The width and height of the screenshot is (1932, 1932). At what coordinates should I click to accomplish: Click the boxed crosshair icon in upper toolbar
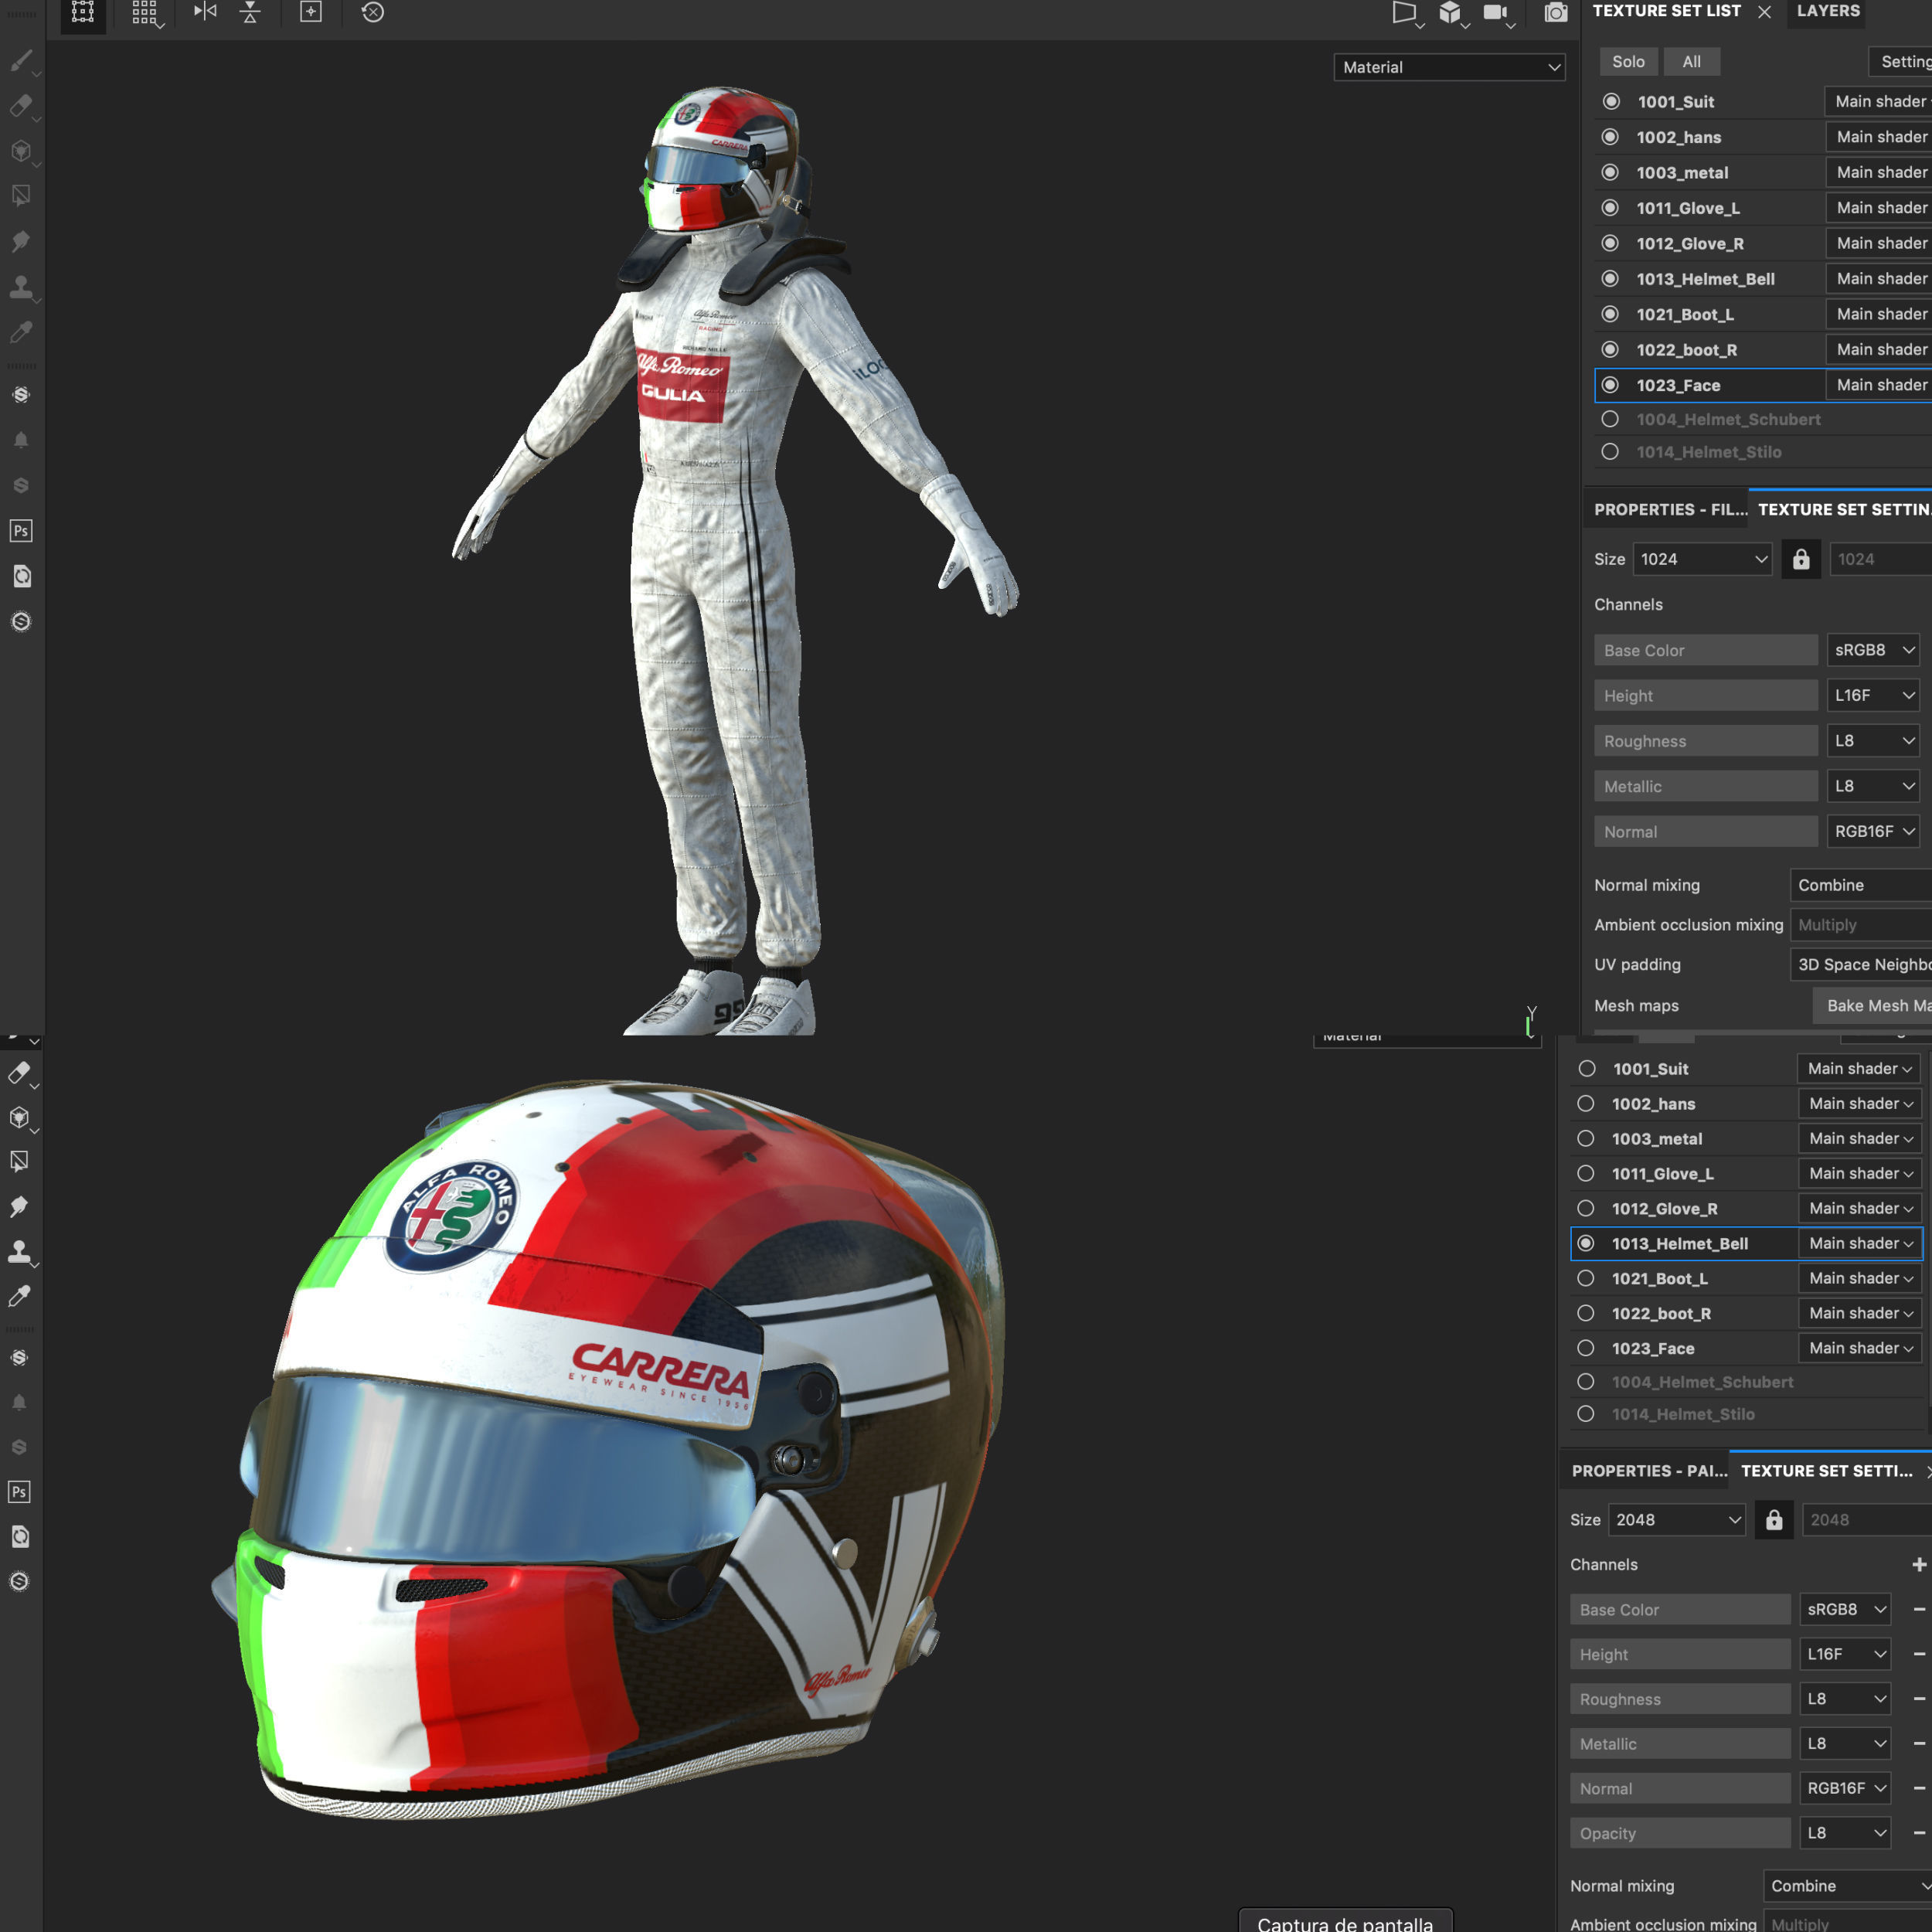pyautogui.click(x=311, y=12)
